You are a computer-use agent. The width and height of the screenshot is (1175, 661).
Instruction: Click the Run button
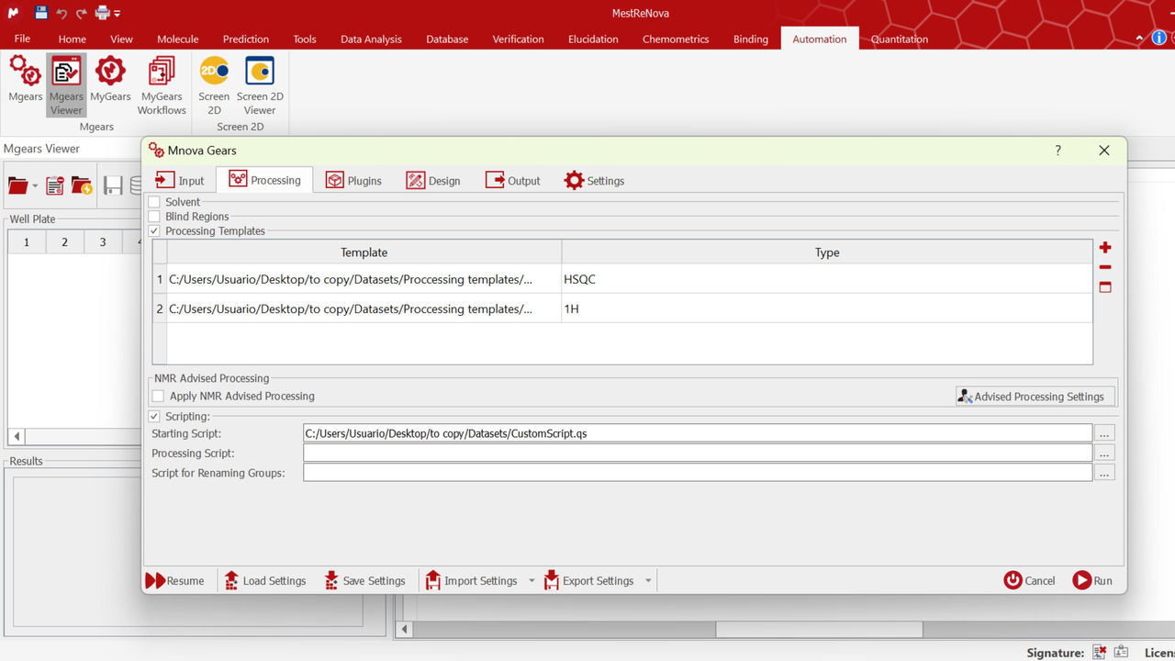1092,580
